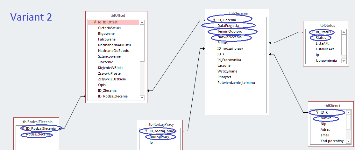This screenshot has height=150, width=355.
Task: Select the Tloczenie field
Action: (x=105, y=62)
